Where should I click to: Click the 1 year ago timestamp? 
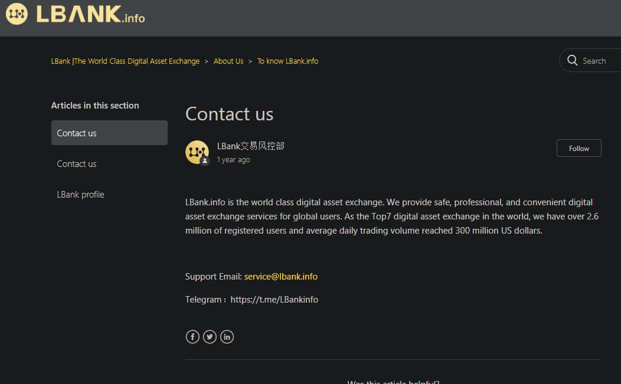click(x=233, y=160)
